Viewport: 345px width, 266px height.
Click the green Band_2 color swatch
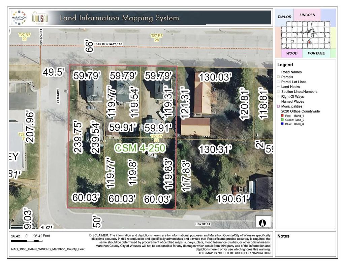pyautogui.click(x=283, y=119)
